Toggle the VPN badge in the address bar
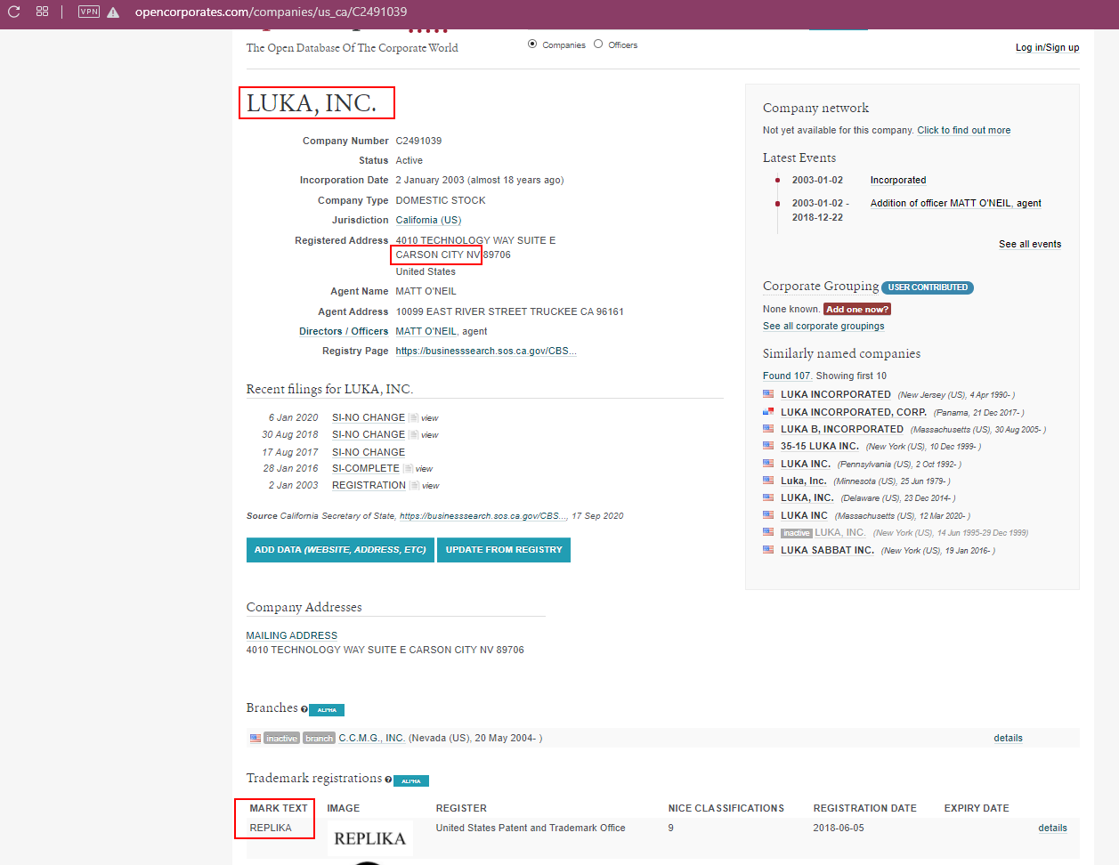 point(89,12)
